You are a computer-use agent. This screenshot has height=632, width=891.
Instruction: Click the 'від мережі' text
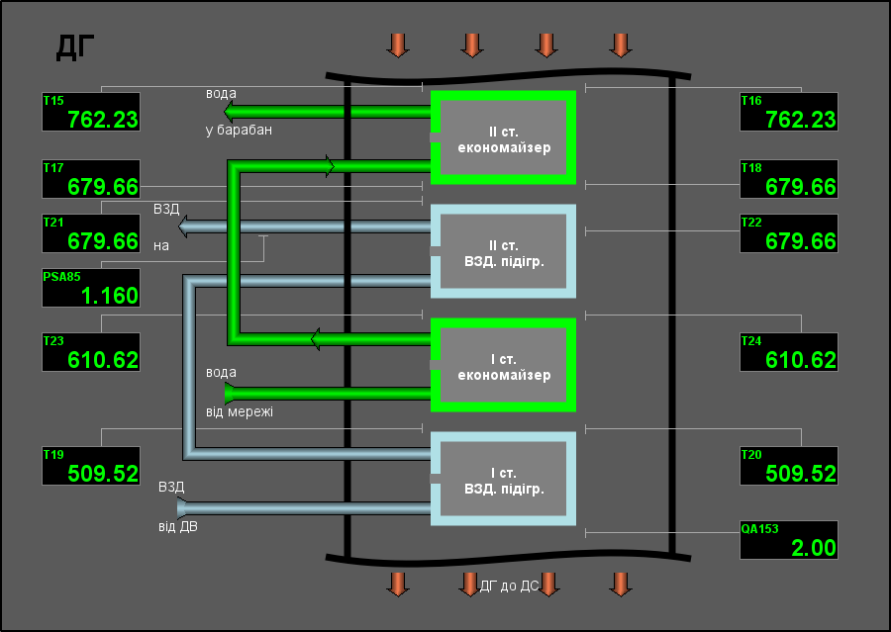240,411
